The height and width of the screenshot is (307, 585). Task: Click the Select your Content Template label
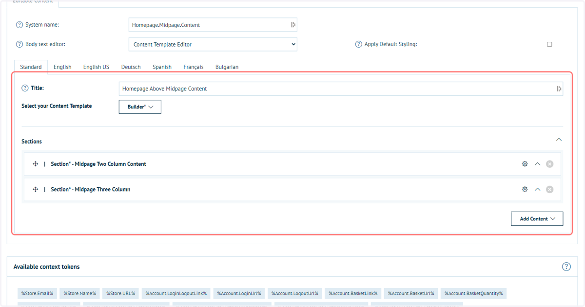tap(57, 106)
